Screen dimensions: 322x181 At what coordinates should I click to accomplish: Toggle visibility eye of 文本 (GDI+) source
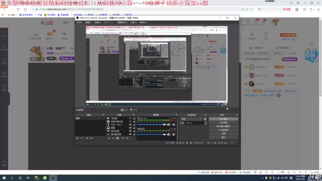[x=130, y=125]
